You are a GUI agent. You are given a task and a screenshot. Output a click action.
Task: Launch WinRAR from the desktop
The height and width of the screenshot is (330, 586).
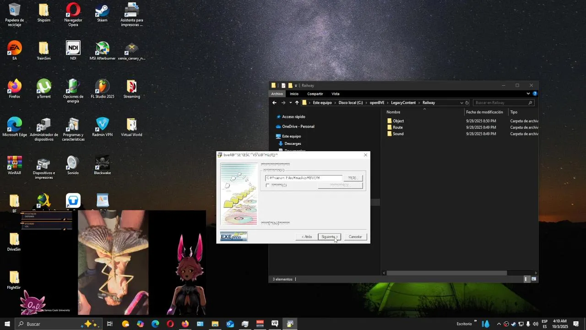(x=15, y=165)
